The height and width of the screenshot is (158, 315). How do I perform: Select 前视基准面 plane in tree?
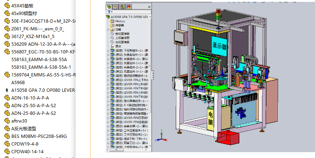click(122, 34)
